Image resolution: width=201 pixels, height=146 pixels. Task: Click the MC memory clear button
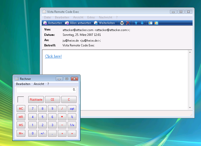(x=21, y=109)
